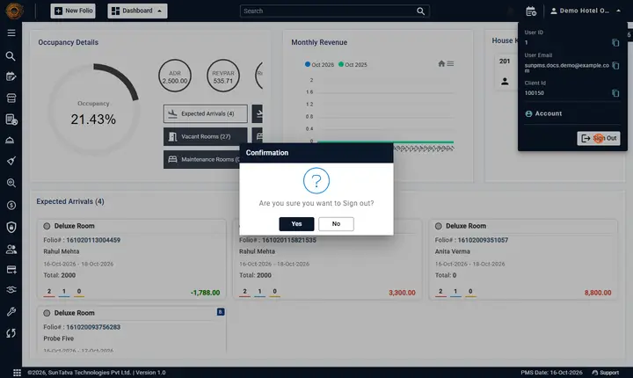Reset chart zoom with home icon

coord(441,63)
